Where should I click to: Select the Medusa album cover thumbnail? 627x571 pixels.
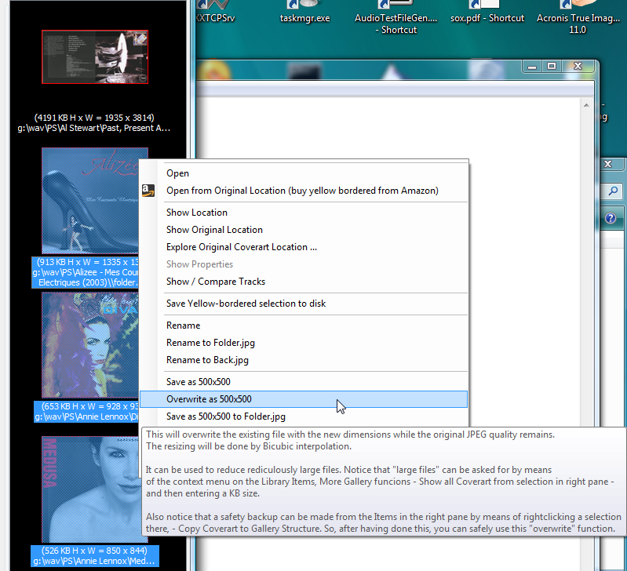click(90, 489)
